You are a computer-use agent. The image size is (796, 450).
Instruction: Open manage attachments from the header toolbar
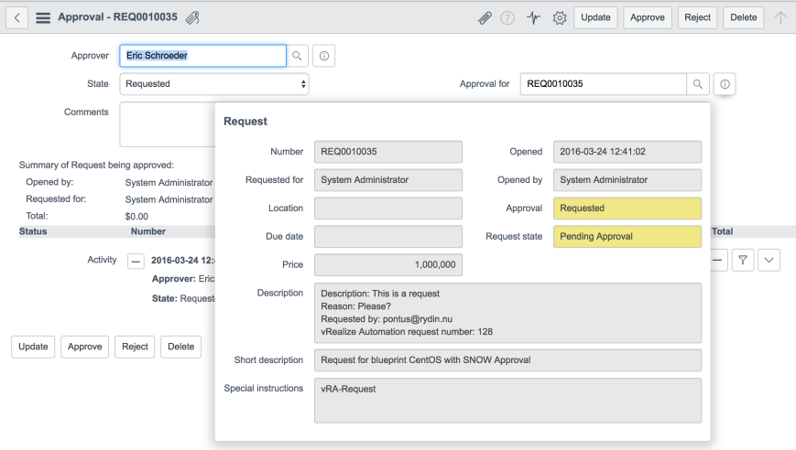pos(485,17)
